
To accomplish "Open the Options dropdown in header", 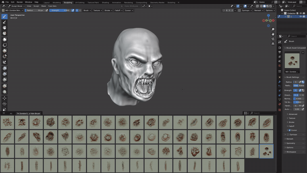I will [x=270, y=10].
